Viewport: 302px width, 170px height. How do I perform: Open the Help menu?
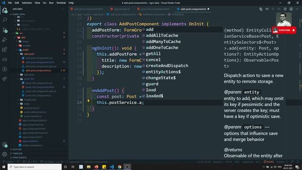pos(71,3)
